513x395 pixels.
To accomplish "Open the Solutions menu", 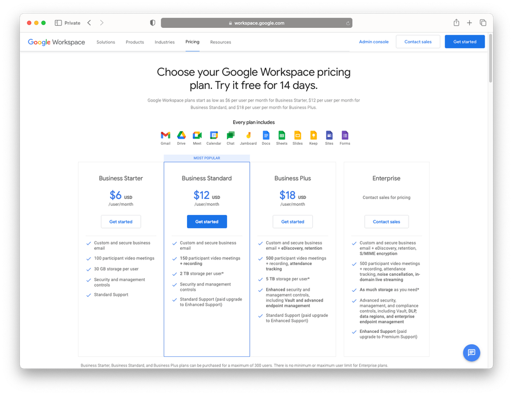I will click(x=105, y=42).
